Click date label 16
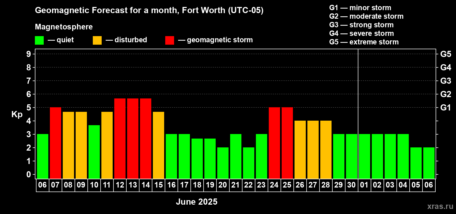This screenshot has height=214, width=456. (x=171, y=185)
